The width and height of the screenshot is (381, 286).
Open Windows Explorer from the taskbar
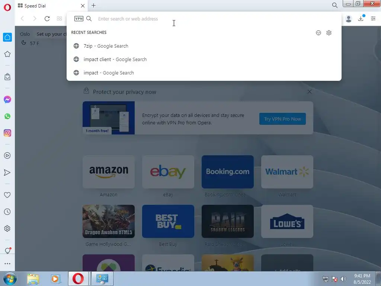coord(33,279)
